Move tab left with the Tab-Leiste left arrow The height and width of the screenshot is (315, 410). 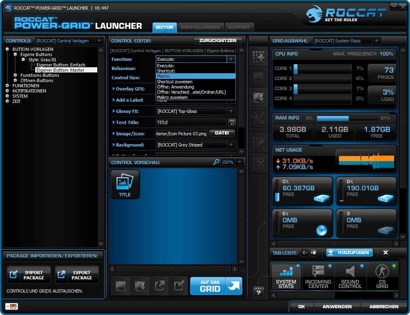pyautogui.click(x=304, y=253)
